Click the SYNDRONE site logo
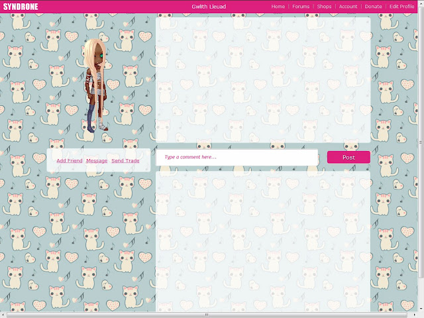 (x=21, y=7)
